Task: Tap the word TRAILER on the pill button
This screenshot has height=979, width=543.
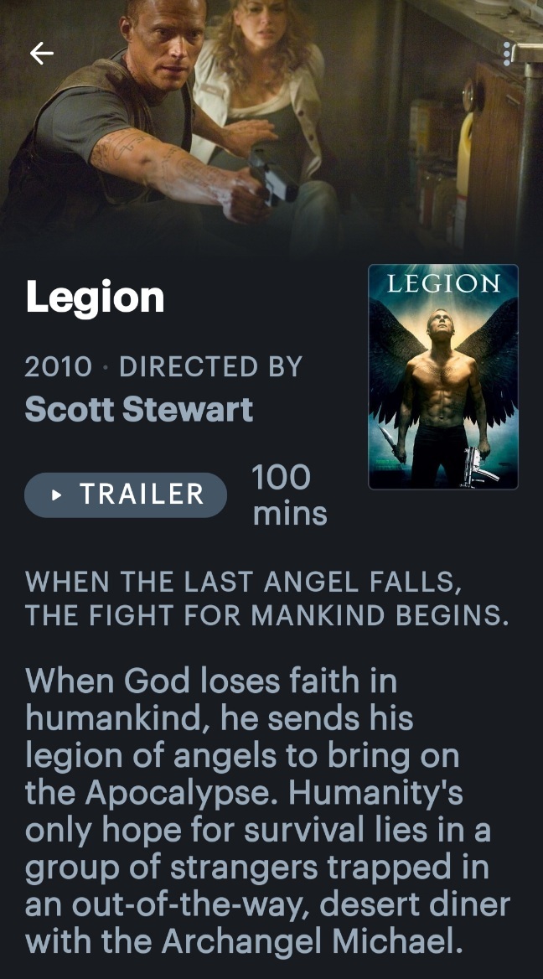Action: [x=142, y=495]
